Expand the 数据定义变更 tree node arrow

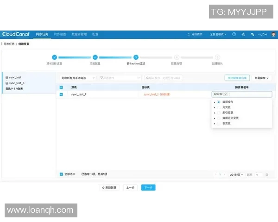215,118
